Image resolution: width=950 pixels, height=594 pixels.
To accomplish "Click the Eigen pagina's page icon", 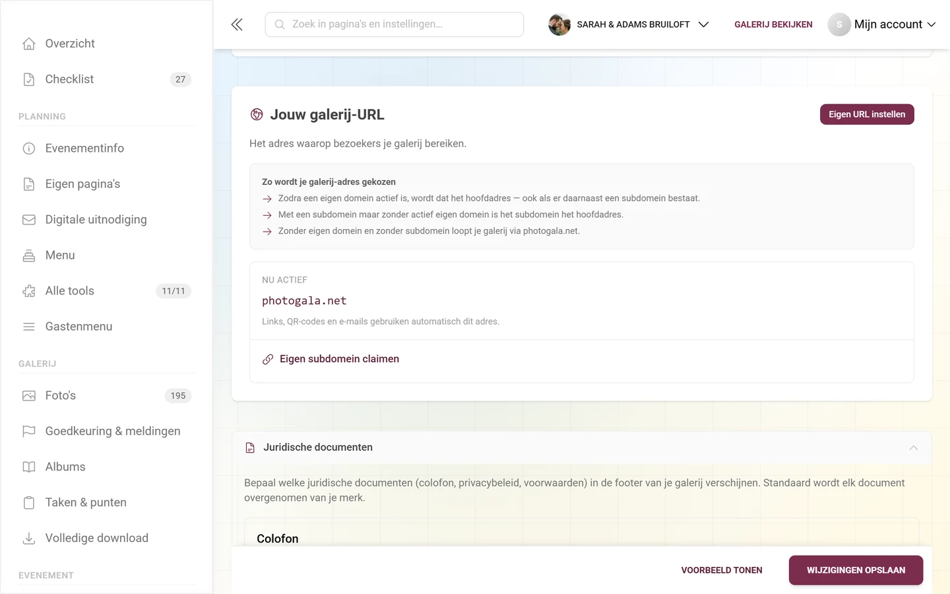I will [29, 184].
